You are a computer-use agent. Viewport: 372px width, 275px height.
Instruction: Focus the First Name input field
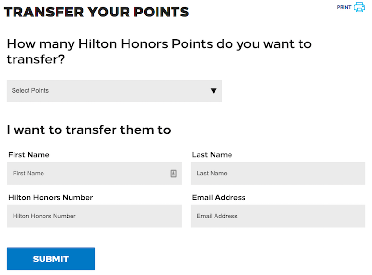87,174
